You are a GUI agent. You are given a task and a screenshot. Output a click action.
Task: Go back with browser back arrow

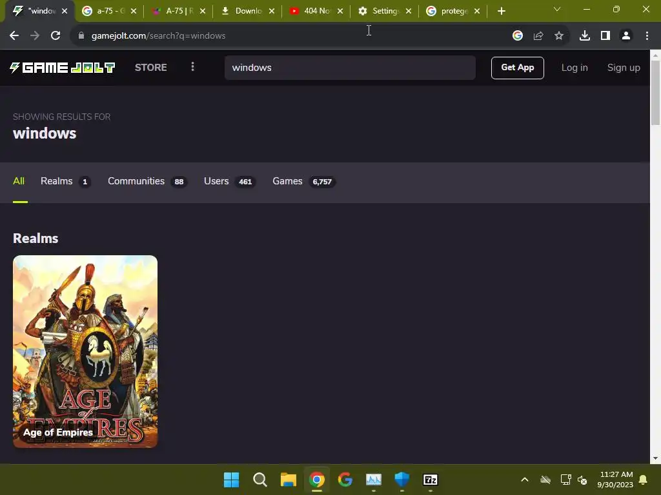pyautogui.click(x=14, y=36)
